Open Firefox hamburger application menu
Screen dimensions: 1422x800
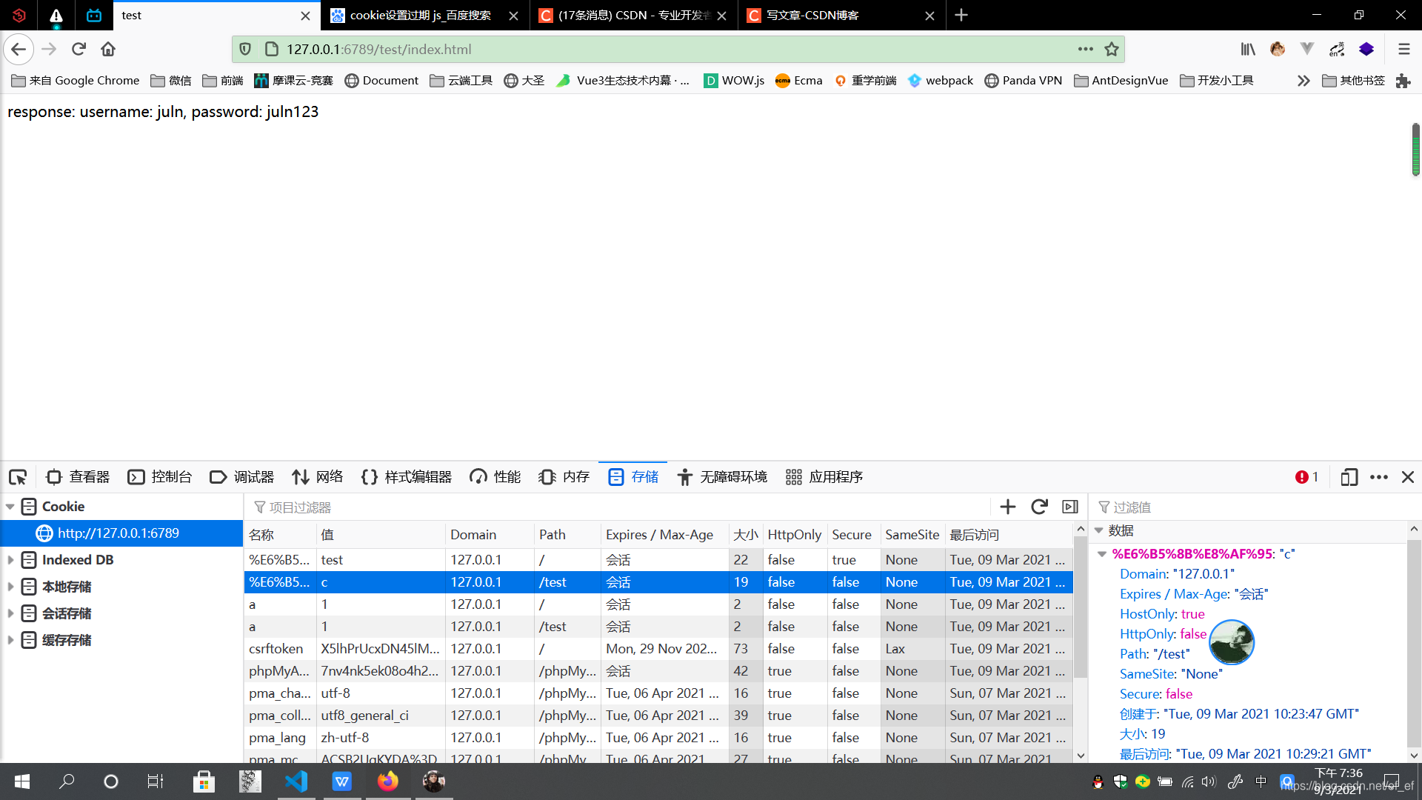tap(1403, 49)
